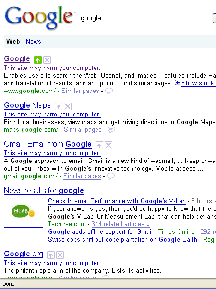
Task: Open Swiss cops sniff out dope article
Action: tap(122, 240)
